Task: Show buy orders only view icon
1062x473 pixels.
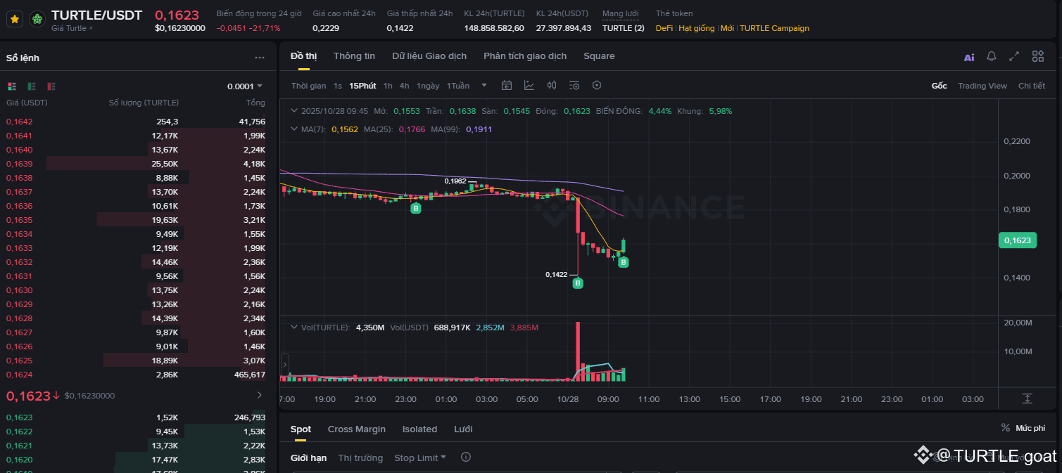Action: 32,86
